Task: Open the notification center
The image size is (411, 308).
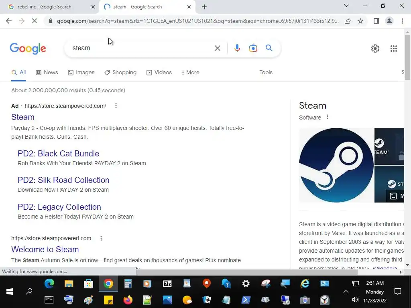Action: 398,292
